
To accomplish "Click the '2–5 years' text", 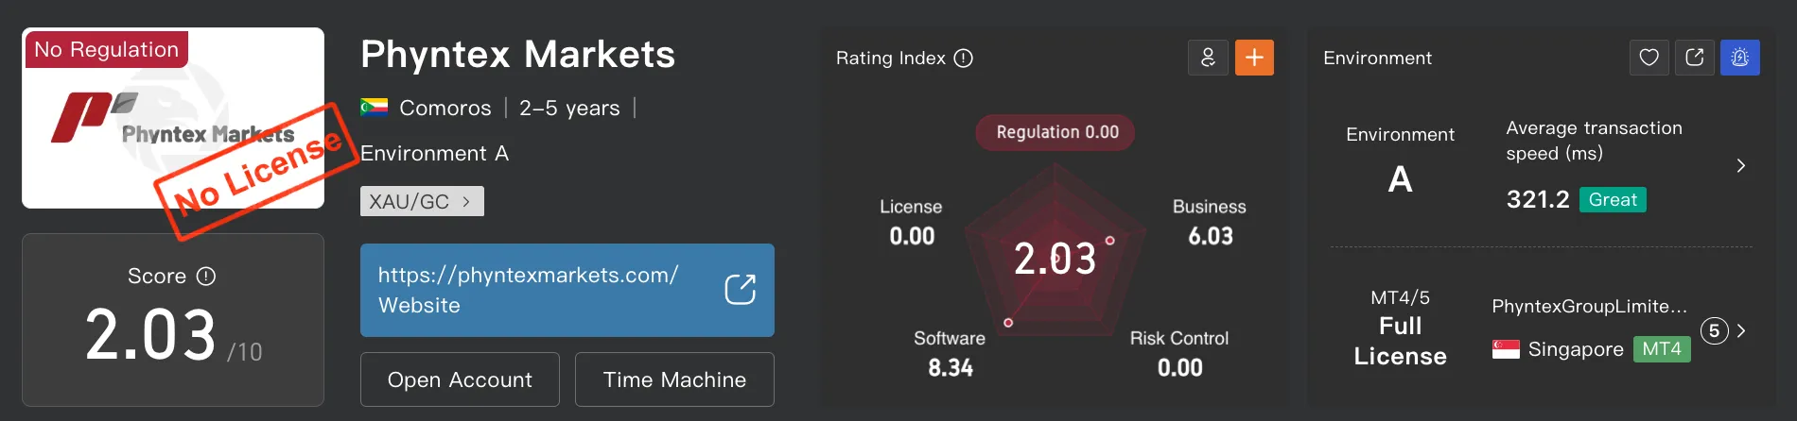I will 569,109.
